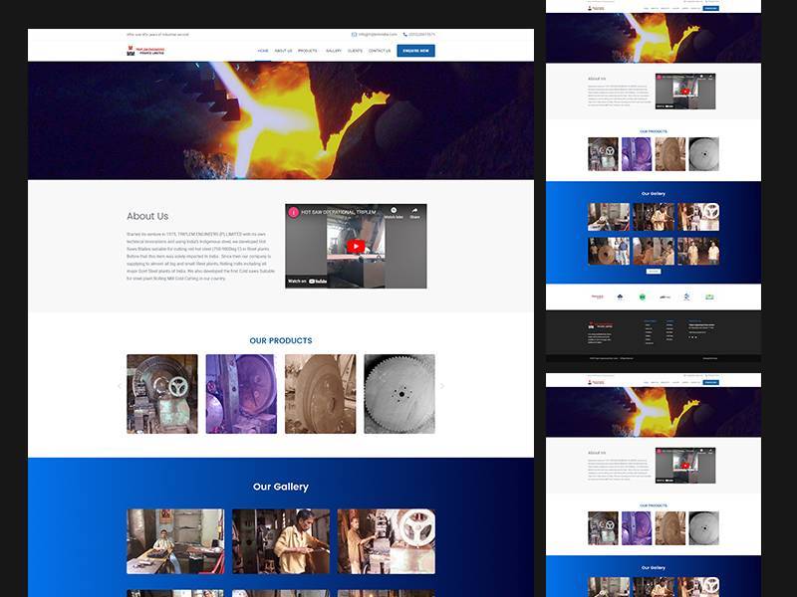Open the grayscale blade product in the top-right preview
797x597 pixels.
704,154
